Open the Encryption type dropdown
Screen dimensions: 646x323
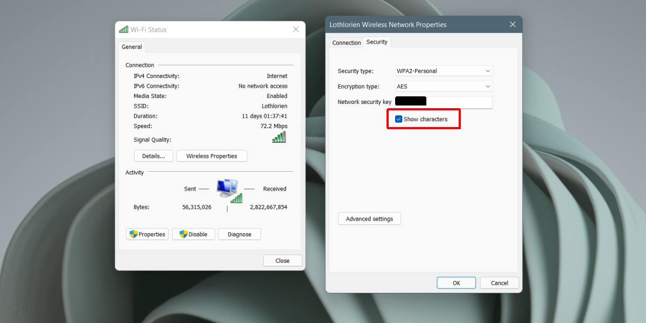(444, 87)
